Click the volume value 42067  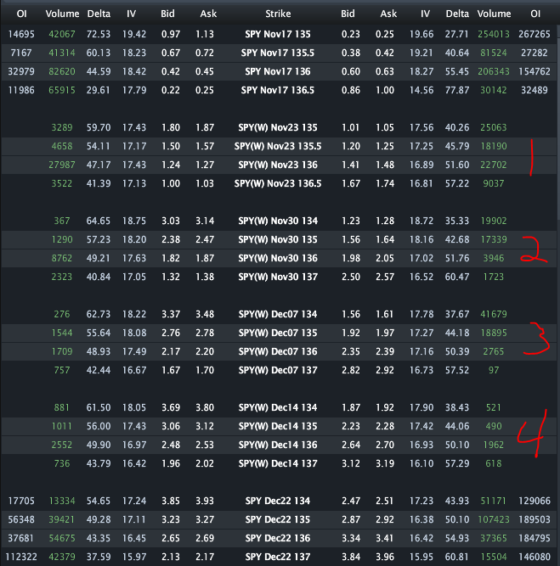click(x=62, y=34)
